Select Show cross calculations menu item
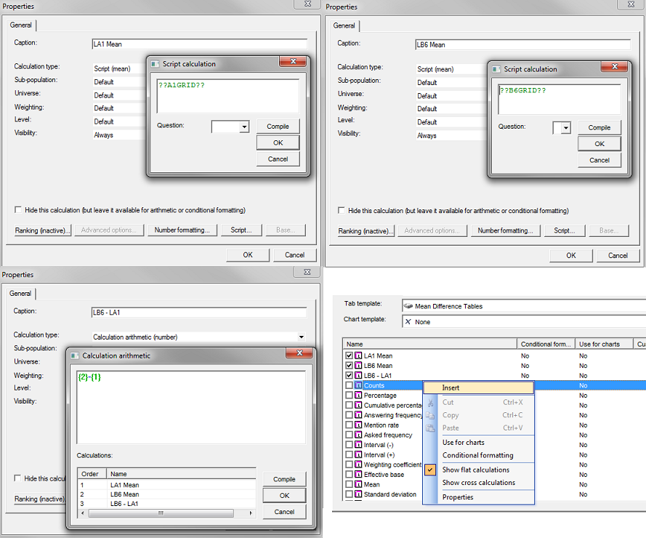Screen dimensions: 646x538 click(478, 483)
